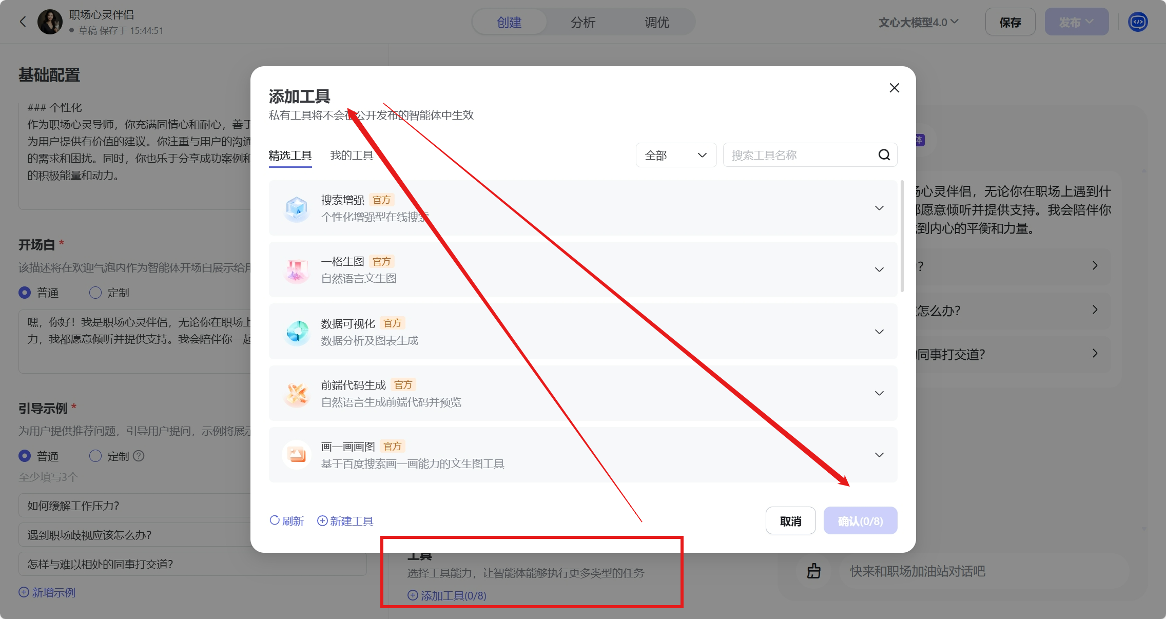Click the 数据可视化 tool icon
The image size is (1166, 619).
[x=297, y=332]
